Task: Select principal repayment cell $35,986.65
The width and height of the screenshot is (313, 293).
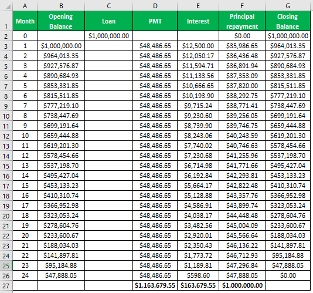Action: (x=242, y=46)
